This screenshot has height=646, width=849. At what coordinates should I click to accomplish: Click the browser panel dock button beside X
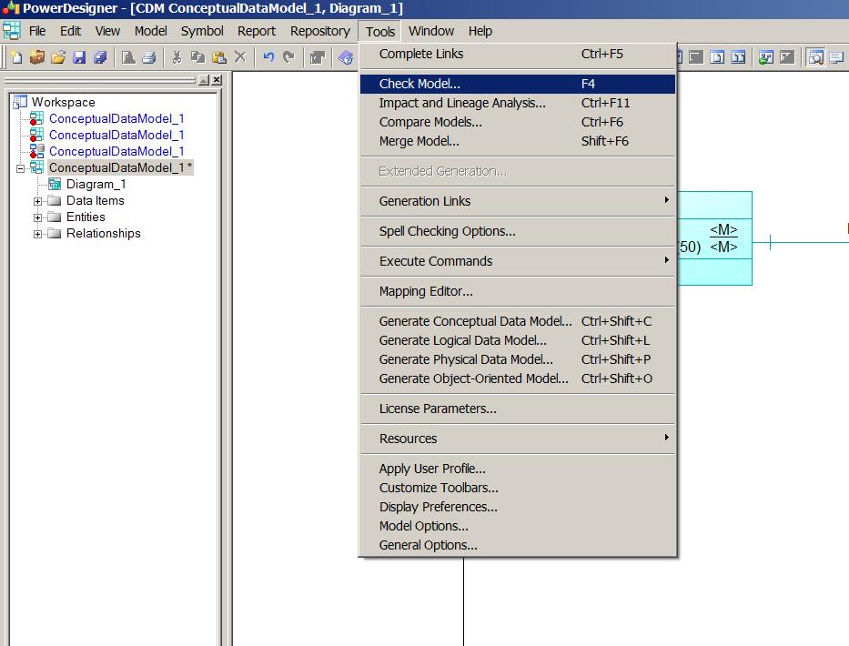(x=204, y=80)
